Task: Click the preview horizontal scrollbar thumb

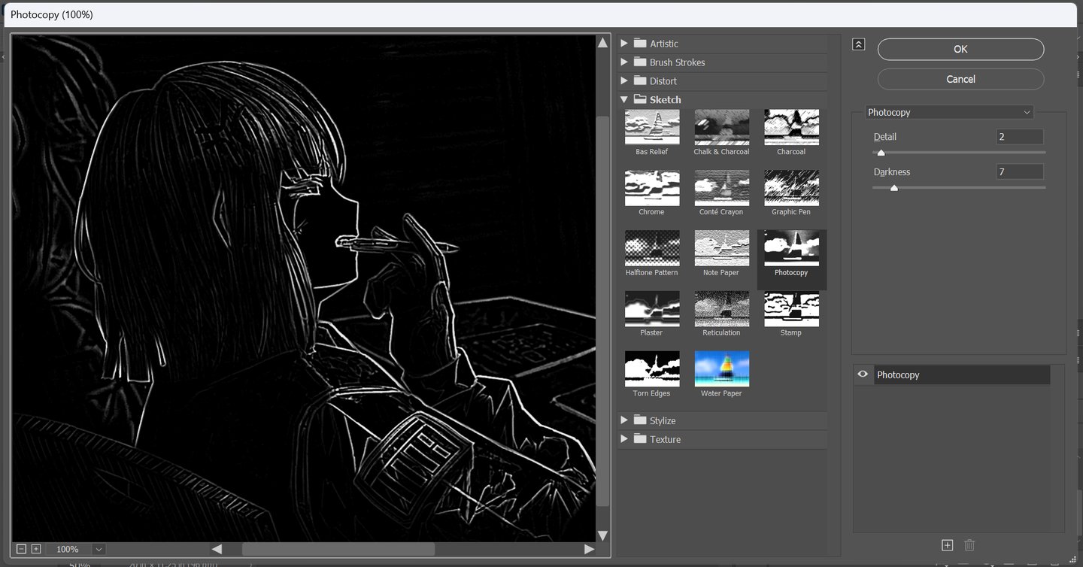Action: 338,550
